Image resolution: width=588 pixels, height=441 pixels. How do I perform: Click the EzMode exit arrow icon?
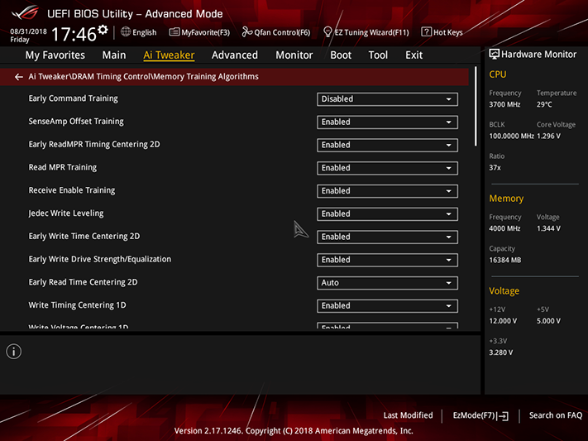(504, 416)
